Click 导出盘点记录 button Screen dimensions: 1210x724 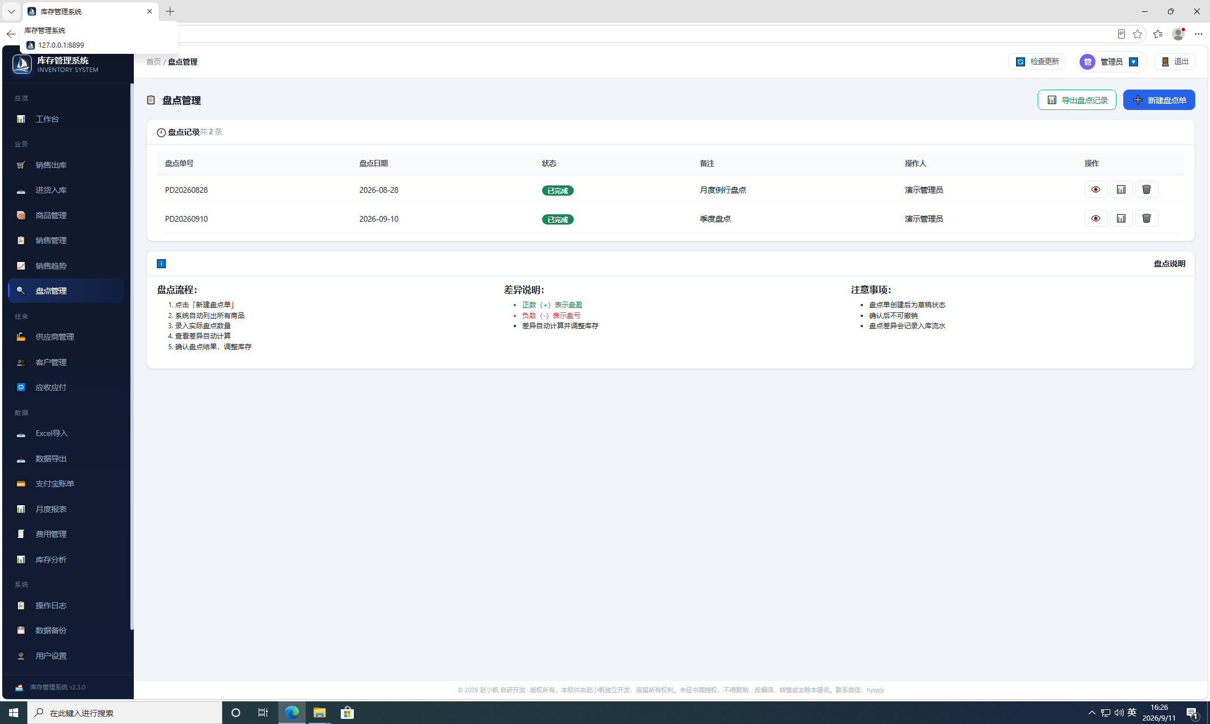click(1077, 100)
